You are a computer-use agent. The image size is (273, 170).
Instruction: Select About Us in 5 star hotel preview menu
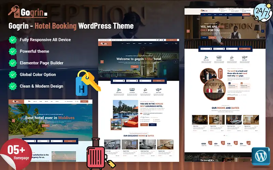click(x=128, y=44)
